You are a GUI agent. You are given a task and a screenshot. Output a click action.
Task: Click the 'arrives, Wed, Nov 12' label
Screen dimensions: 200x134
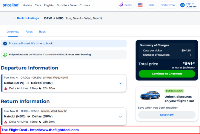coord(53,111)
